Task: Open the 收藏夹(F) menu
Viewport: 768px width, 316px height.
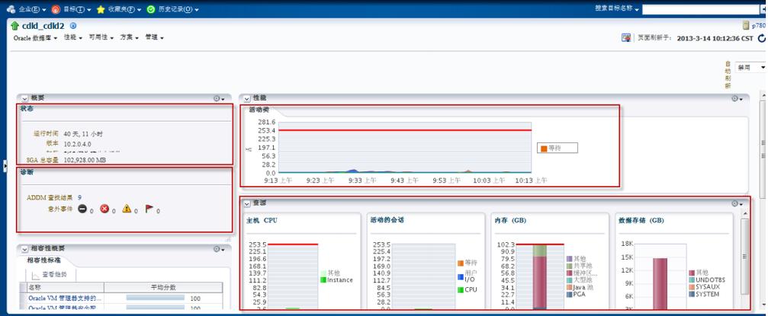Action: click(124, 9)
